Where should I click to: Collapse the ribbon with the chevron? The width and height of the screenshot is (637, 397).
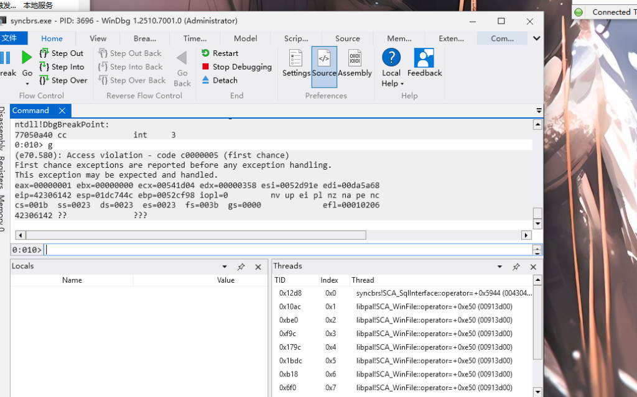(536, 39)
